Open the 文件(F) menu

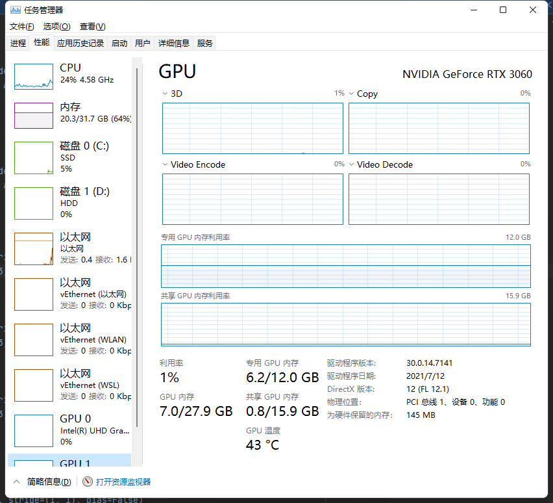(x=22, y=27)
